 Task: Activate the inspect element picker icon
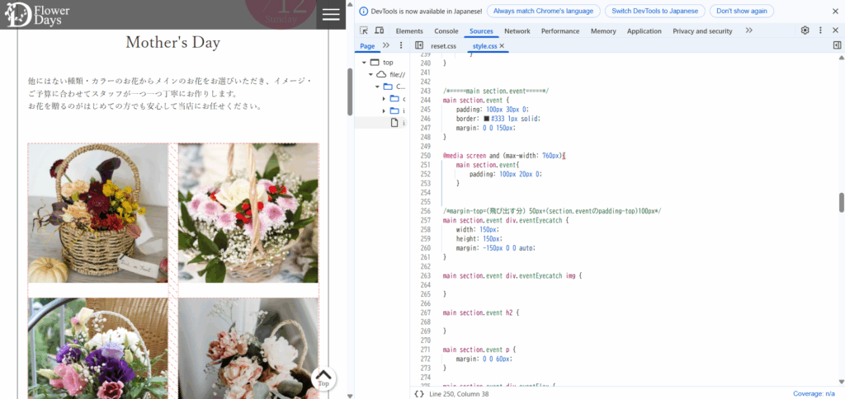click(365, 31)
